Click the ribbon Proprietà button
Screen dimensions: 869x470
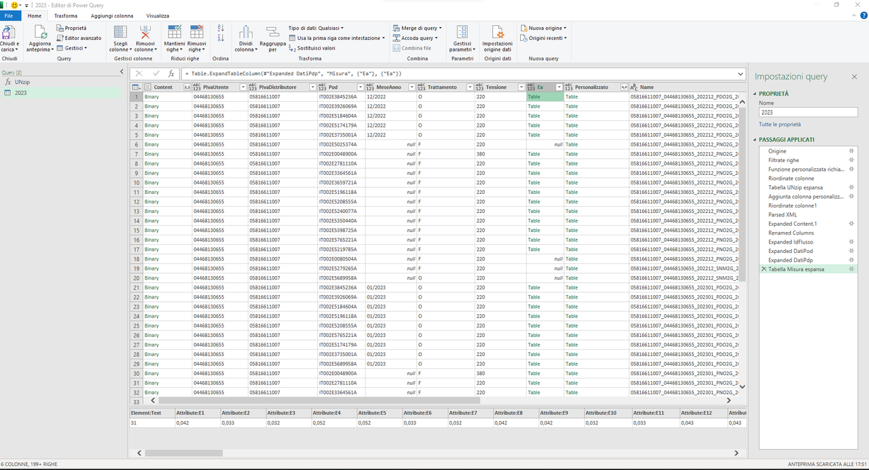(71, 28)
